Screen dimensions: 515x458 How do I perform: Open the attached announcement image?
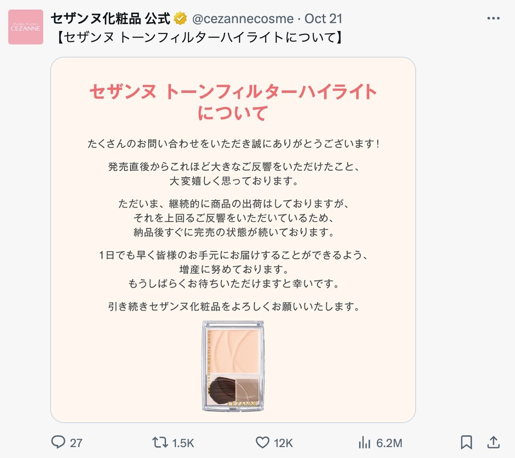click(x=233, y=239)
